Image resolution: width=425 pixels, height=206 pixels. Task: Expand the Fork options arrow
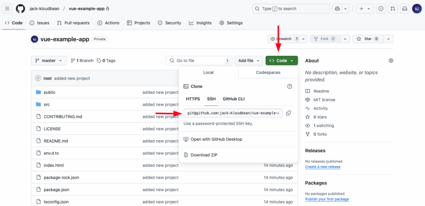[345, 39]
